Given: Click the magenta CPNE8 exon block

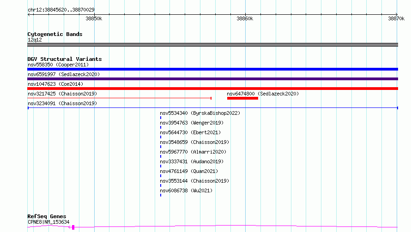Looking at the screenshot, I should (x=73, y=227).
